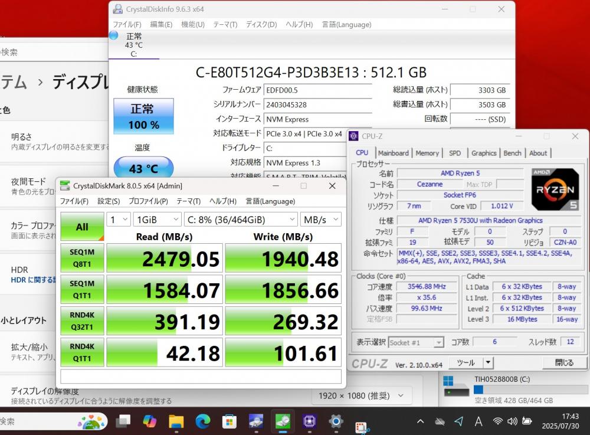
Task: Select the TIH0528800B (C:) drive icon
Action: pyautogui.click(x=455, y=387)
